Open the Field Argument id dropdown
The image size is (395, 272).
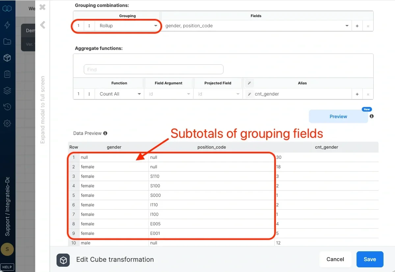coord(188,94)
